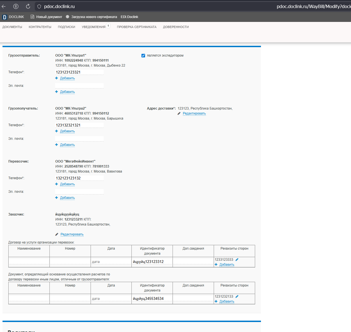Image resolution: width=351 pixels, height=332 pixels.
Task: Click Номер cell in payment basis table
Action: [70, 298]
